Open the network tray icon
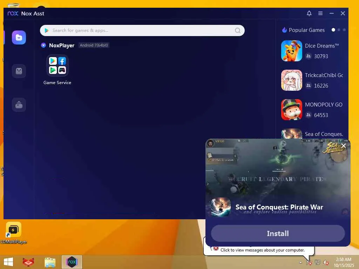This screenshot has height=269, width=359. pyautogui.click(x=317, y=262)
